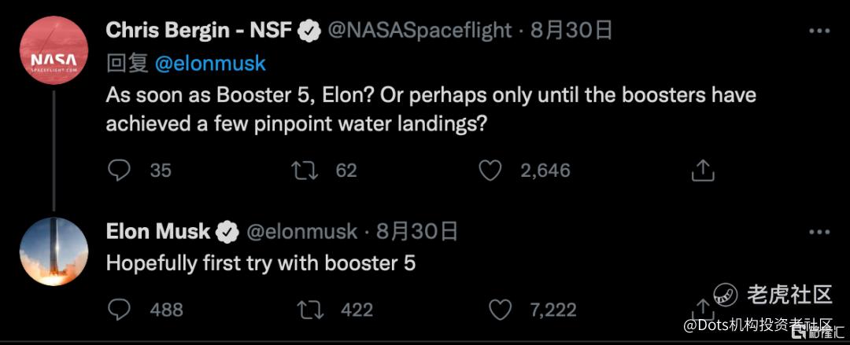Open Chris Bergin - NSF profile name
The width and height of the screenshot is (850, 345).
tap(198, 31)
